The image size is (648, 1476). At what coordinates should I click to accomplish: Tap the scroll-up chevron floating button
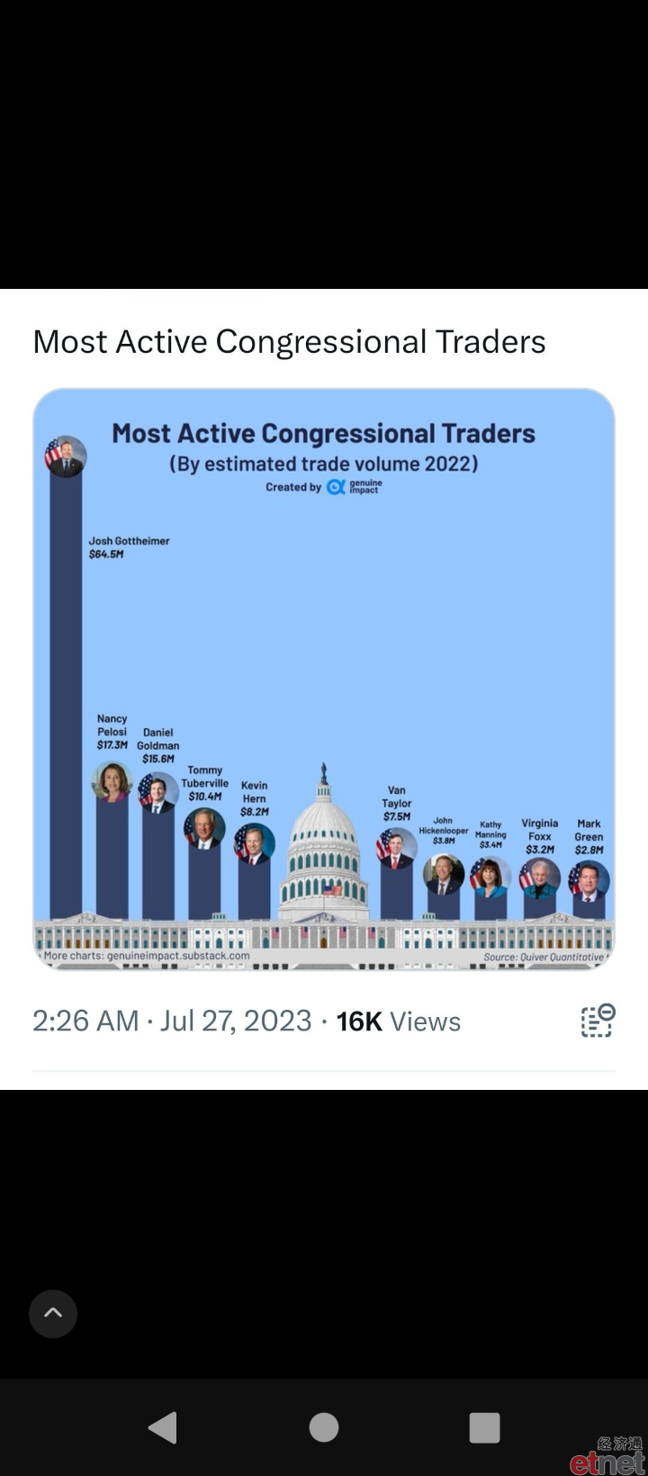[x=53, y=1313]
